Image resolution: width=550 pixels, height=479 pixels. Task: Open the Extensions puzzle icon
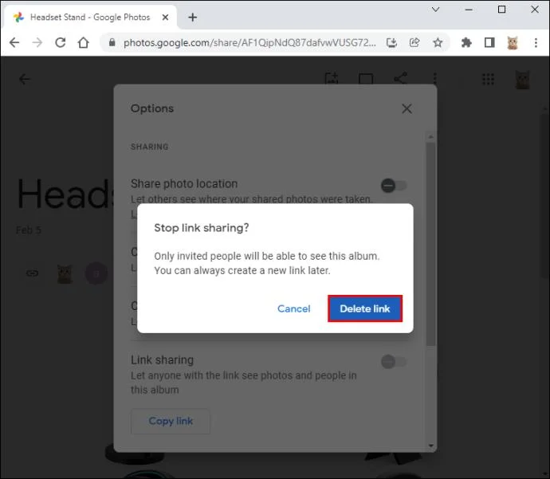[x=466, y=43]
